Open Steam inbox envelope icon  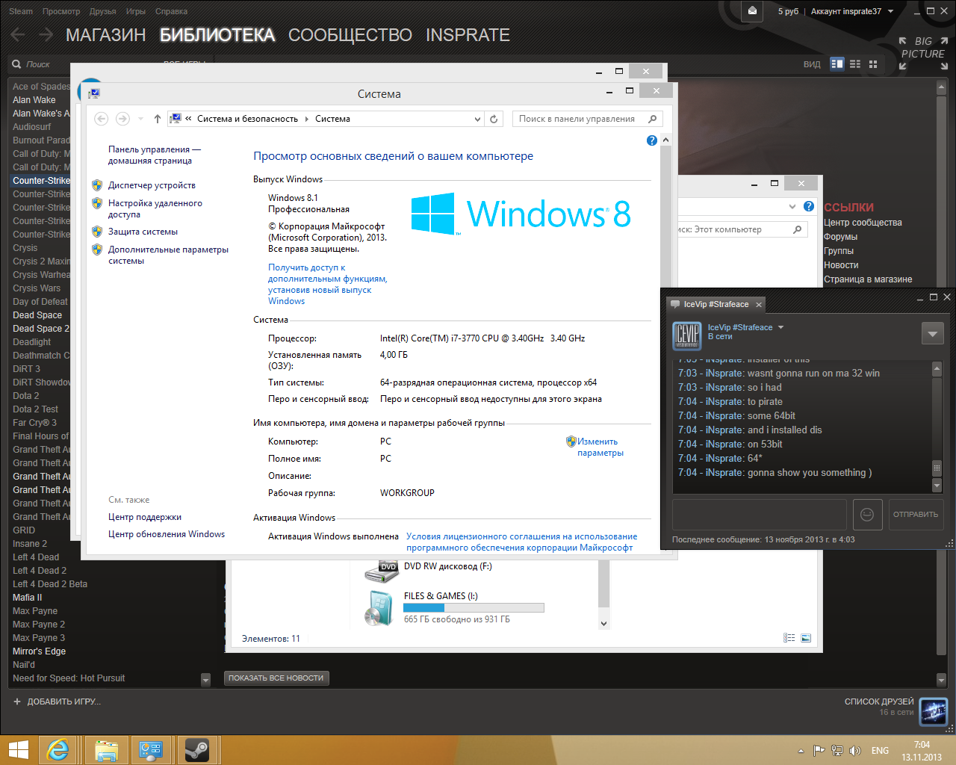click(x=752, y=11)
